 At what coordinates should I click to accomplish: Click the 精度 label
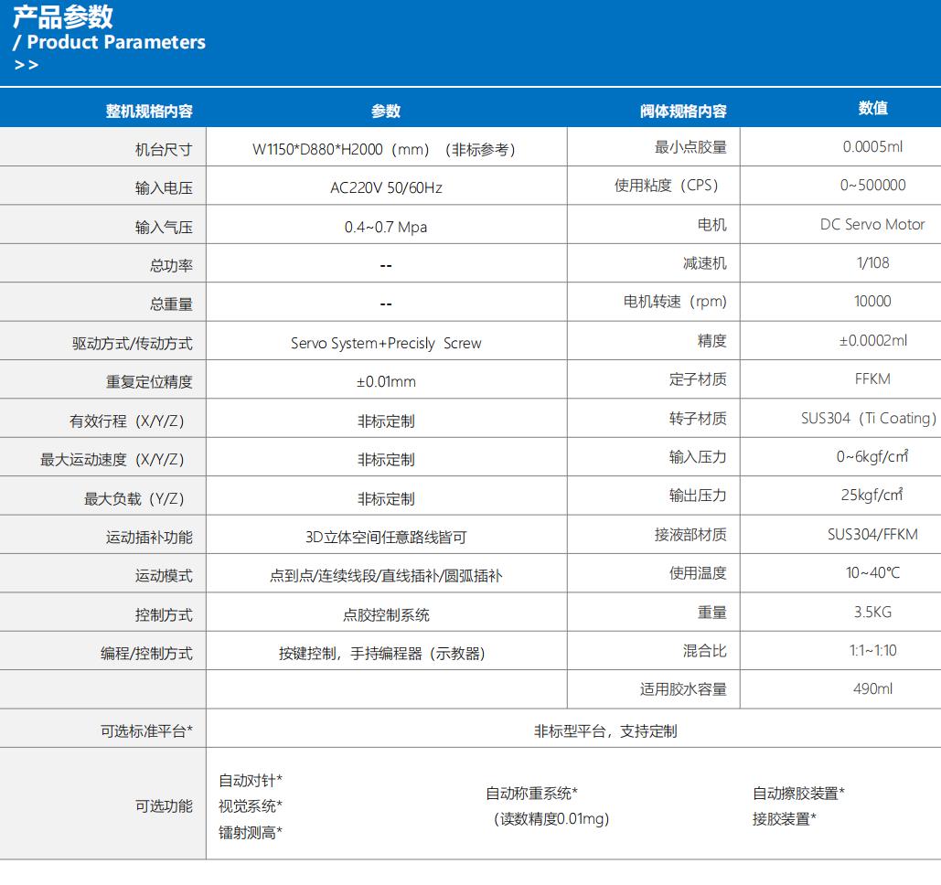tap(712, 341)
